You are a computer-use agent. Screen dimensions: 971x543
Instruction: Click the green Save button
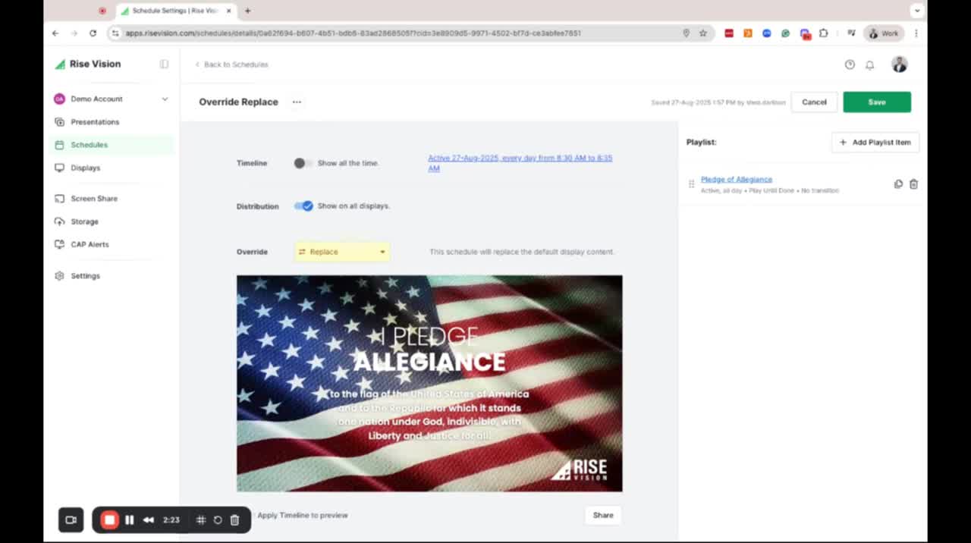876,102
